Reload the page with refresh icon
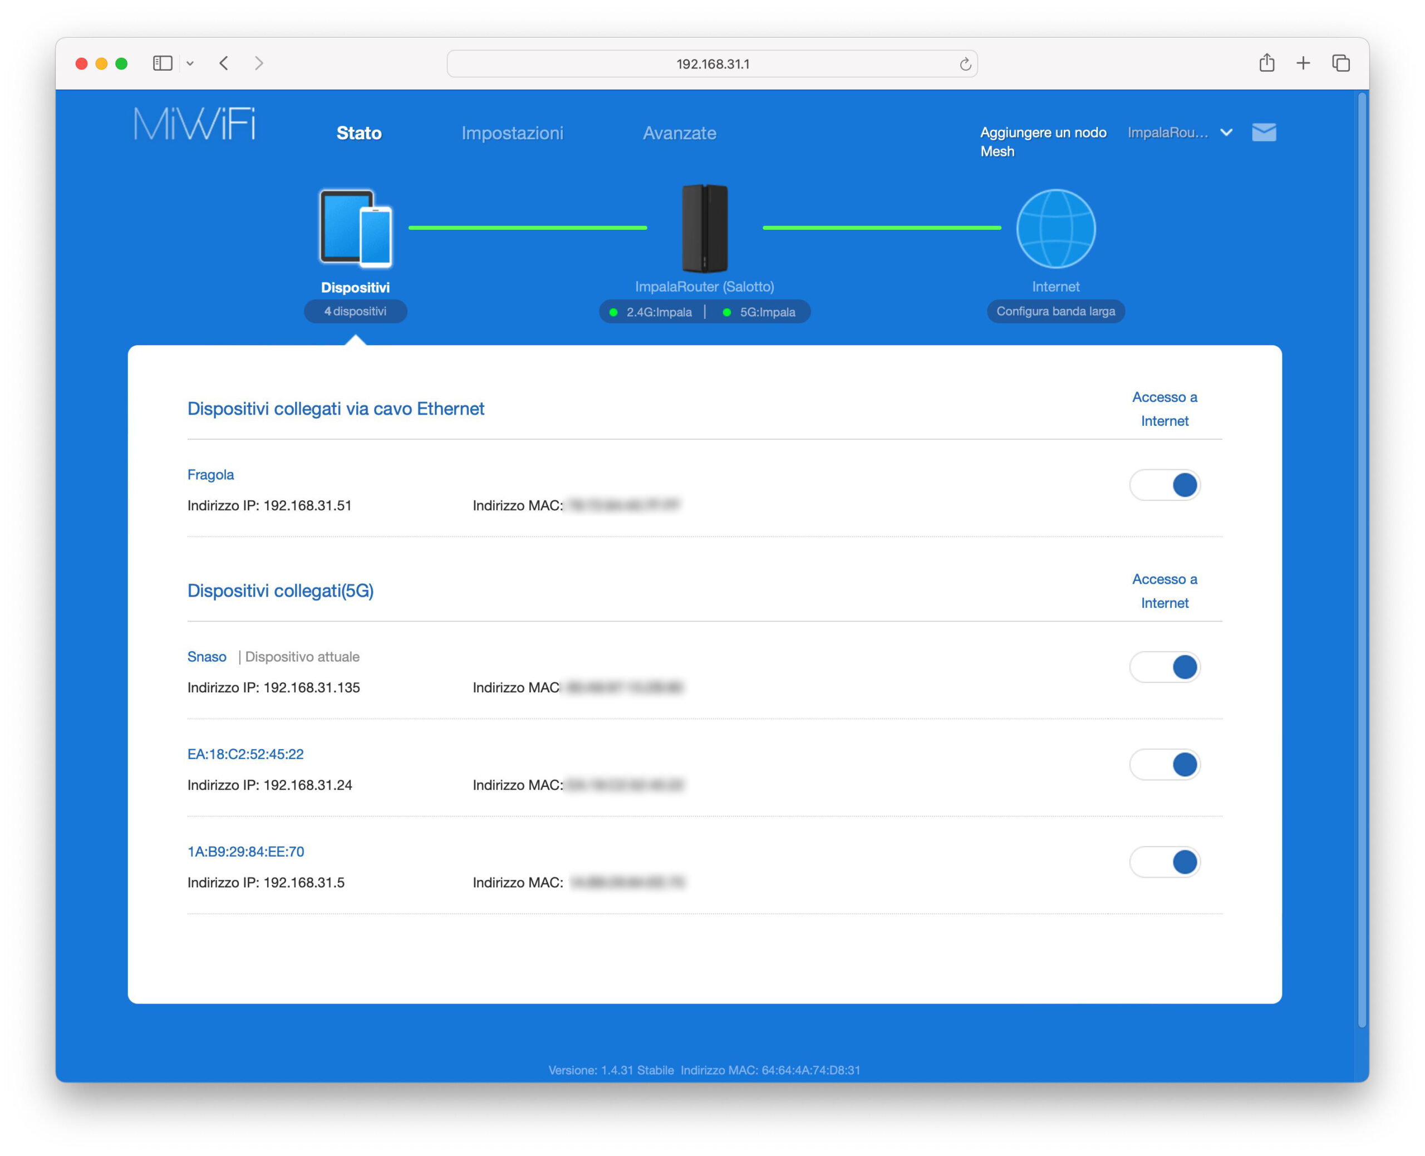 click(x=965, y=64)
